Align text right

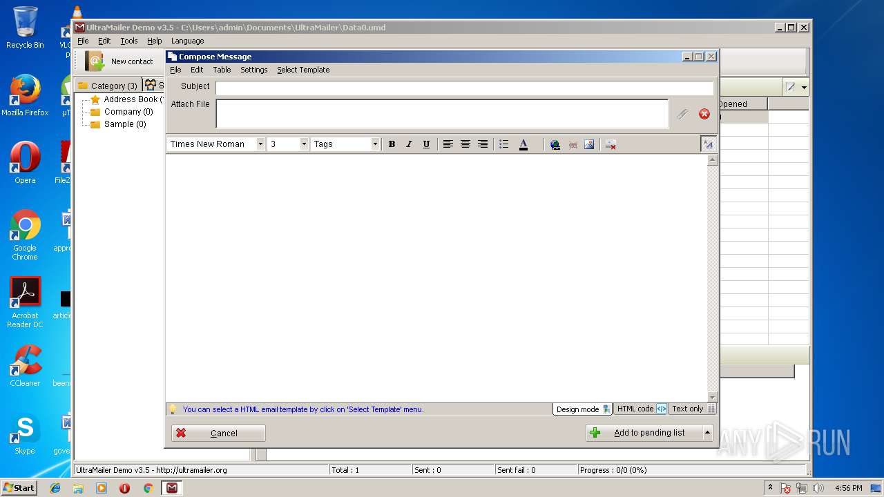(483, 144)
